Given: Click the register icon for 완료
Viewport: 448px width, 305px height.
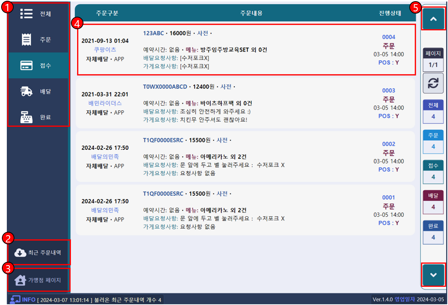Looking at the screenshot, I should [x=26, y=117].
